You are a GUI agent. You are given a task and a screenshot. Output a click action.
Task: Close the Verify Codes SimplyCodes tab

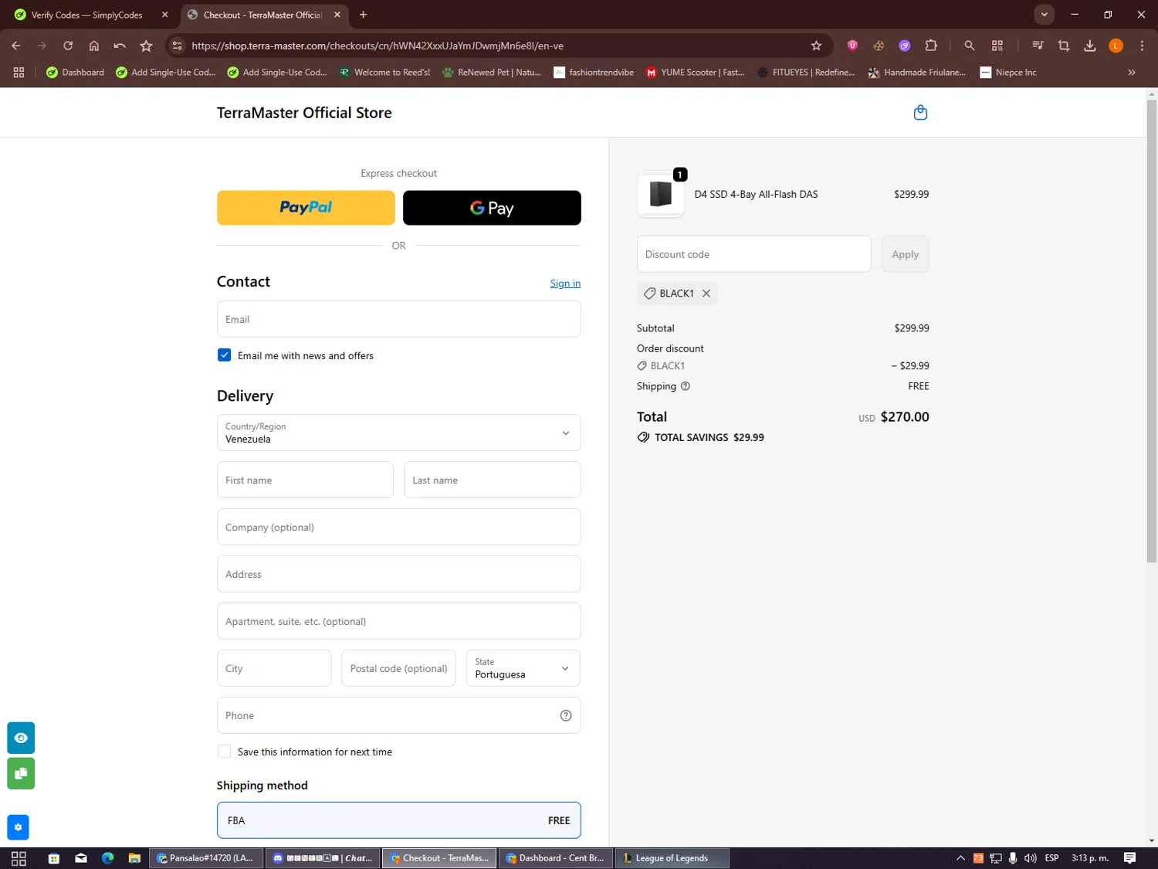pyautogui.click(x=164, y=15)
